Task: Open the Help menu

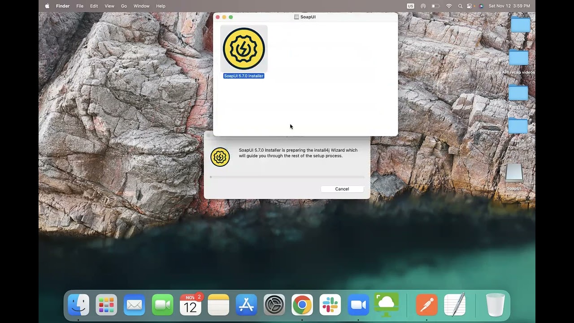Action: pos(161,6)
